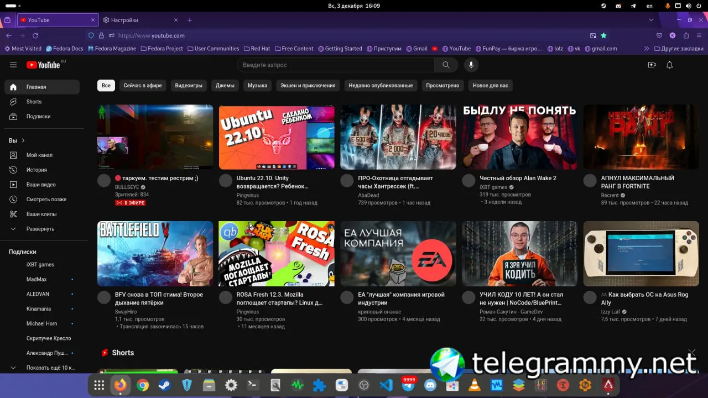
Task: Close the YouTube browser tab
Action: [93, 20]
